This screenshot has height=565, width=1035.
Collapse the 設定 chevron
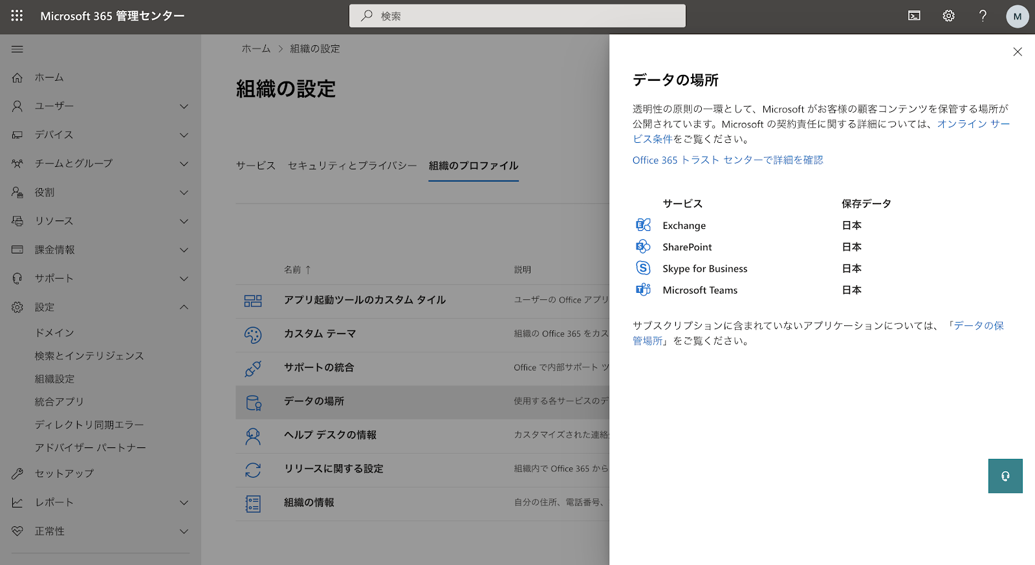[184, 307]
